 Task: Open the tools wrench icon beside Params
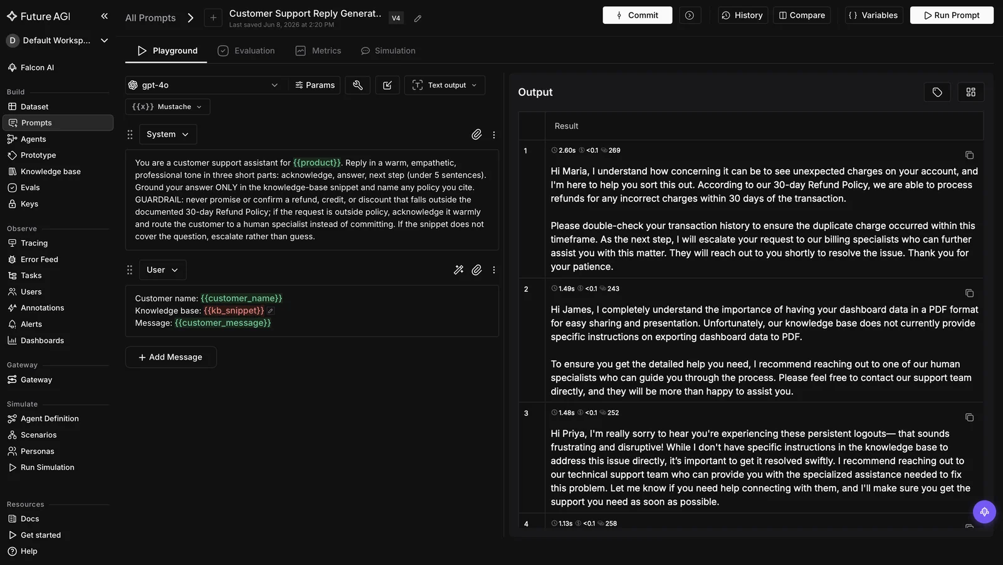coord(357,85)
